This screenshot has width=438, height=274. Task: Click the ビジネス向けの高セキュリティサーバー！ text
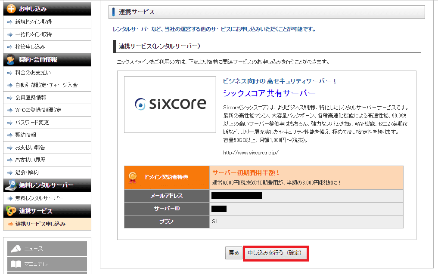click(280, 81)
